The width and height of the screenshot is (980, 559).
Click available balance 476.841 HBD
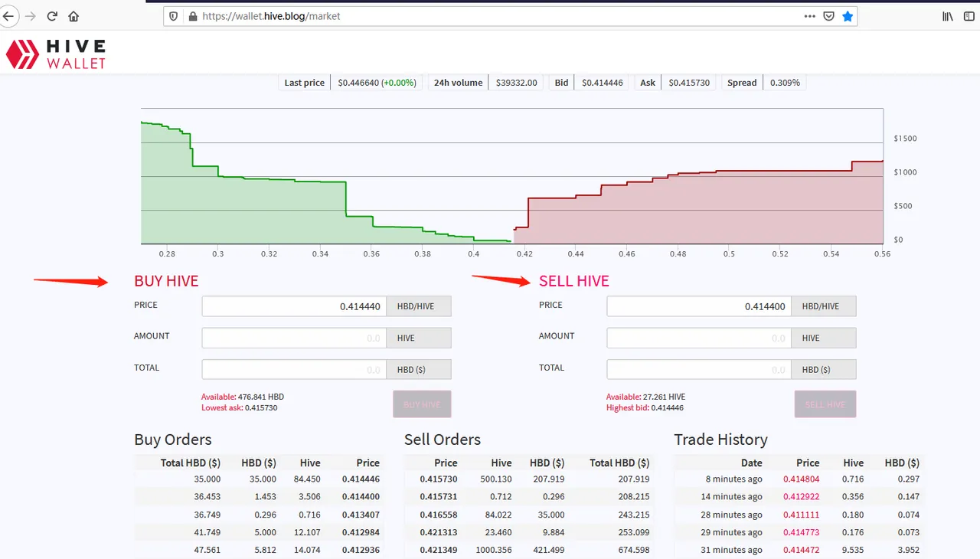point(243,397)
